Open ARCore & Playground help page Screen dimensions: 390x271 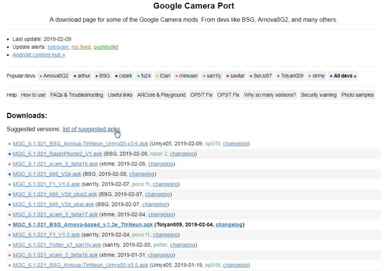click(161, 95)
